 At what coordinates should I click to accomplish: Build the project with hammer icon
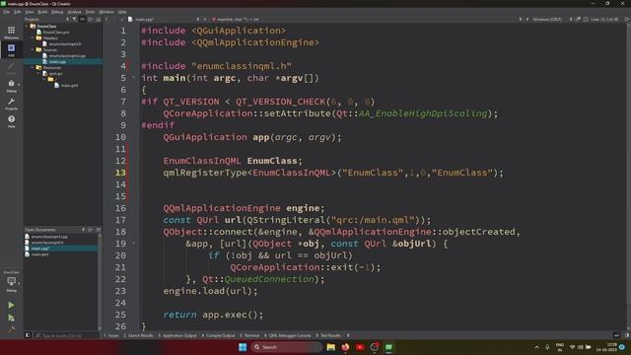coord(11,329)
